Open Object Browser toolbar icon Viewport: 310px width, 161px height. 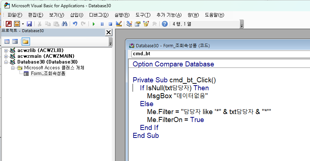(x=146, y=24)
